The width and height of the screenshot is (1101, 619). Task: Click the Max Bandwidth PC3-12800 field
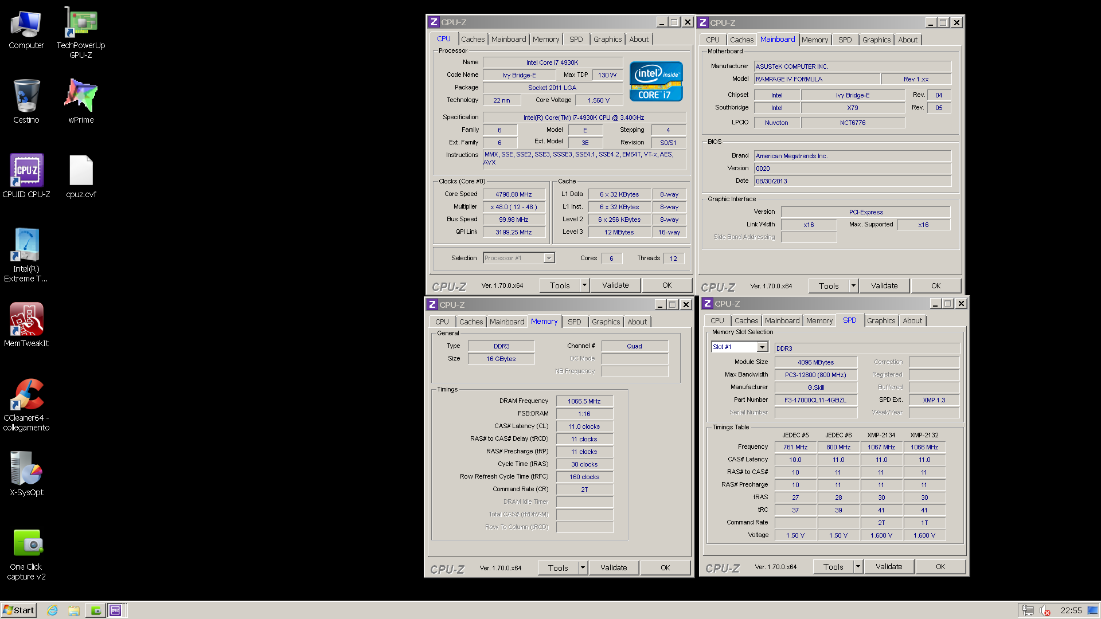coord(815,375)
